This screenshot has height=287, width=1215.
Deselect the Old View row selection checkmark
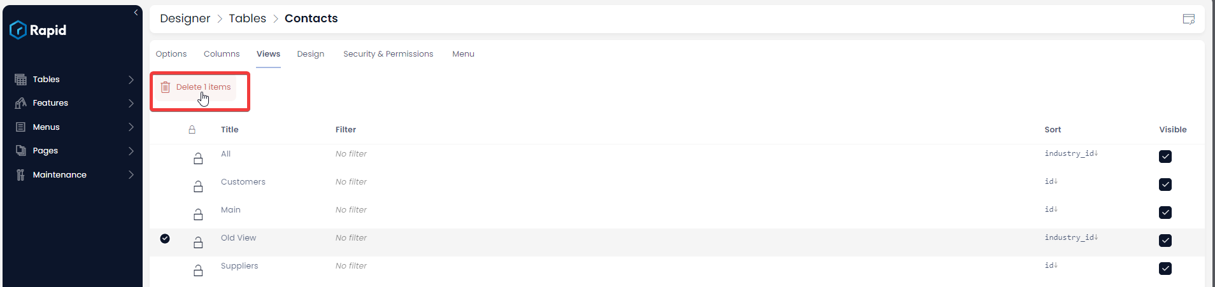click(165, 239)
